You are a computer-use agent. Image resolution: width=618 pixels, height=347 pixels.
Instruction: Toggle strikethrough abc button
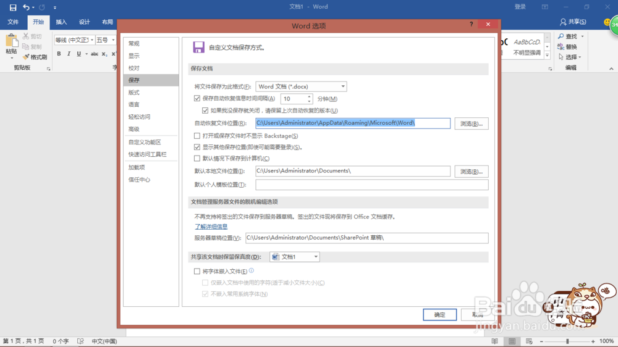pyautogui.click(x=95, y=54)
